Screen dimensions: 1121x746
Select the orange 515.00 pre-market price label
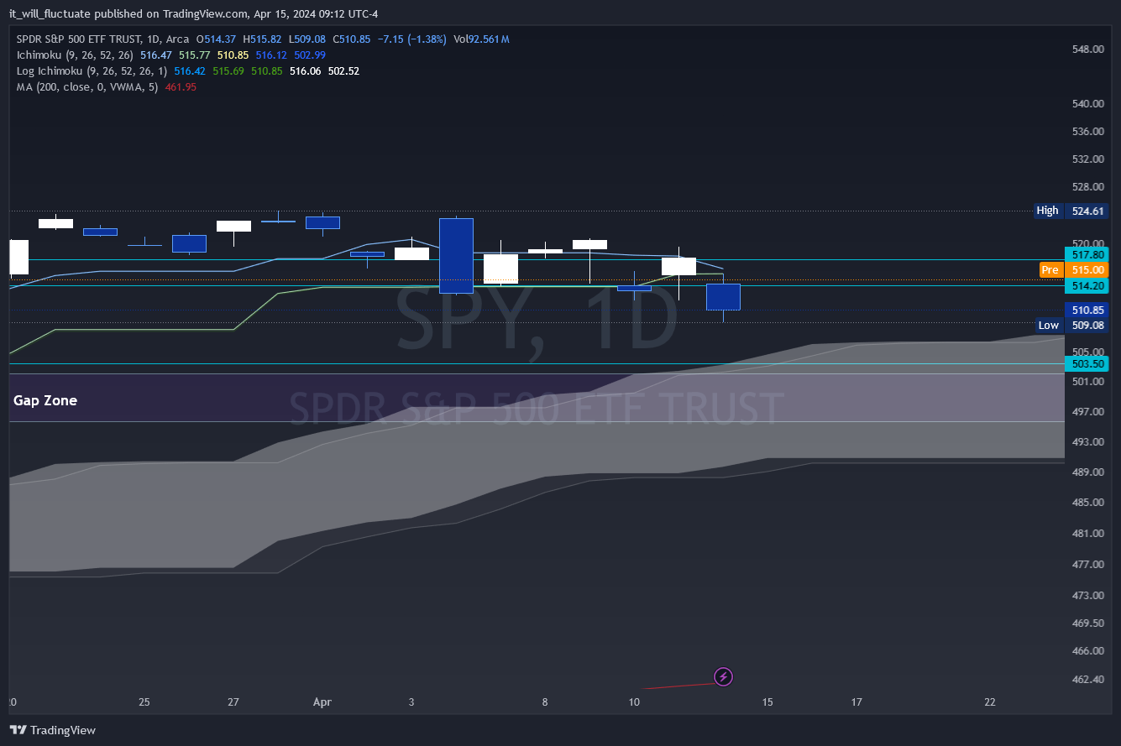(1087, 269)
